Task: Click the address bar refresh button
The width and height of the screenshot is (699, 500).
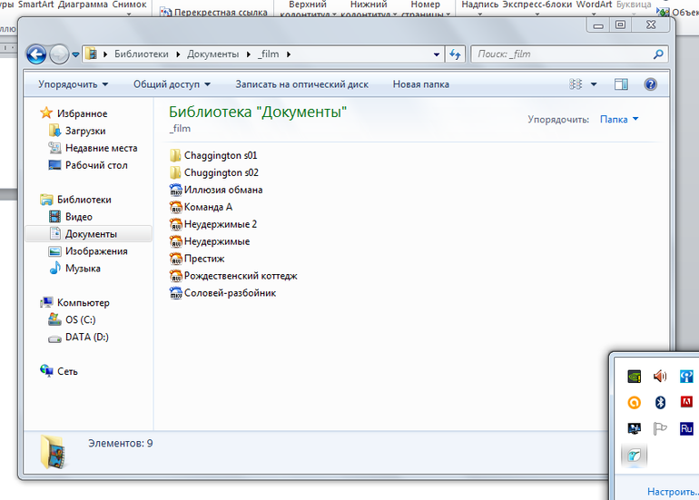Action: click(x=455, y=54)
